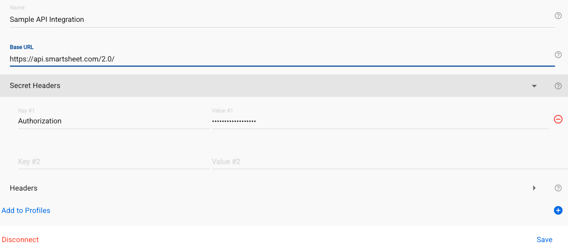Save the API integration settings

point(544,240)
